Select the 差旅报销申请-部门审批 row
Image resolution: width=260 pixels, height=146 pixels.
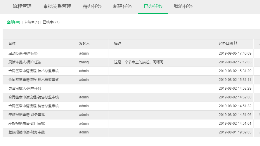coord(27,124)
